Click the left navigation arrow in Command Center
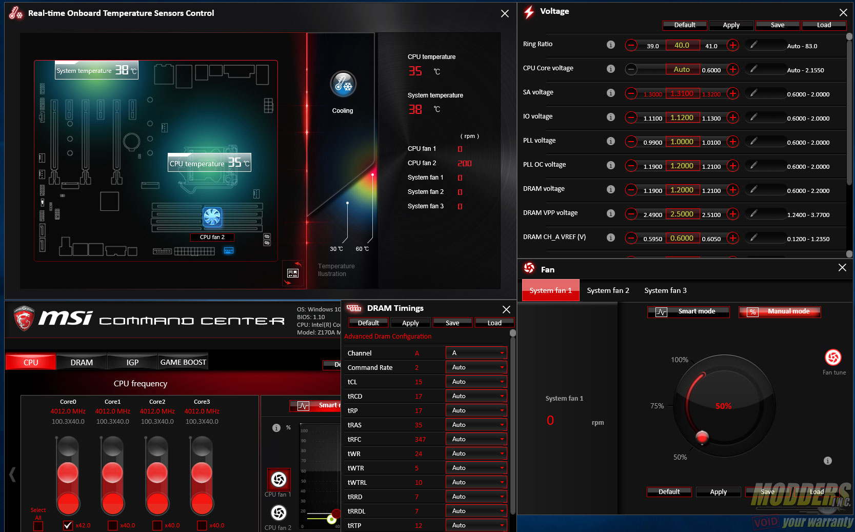 [12, 475]
